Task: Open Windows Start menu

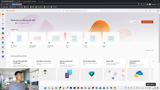Action: click(45, 88)
